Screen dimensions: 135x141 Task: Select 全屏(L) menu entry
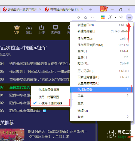(x=102, y=57)
